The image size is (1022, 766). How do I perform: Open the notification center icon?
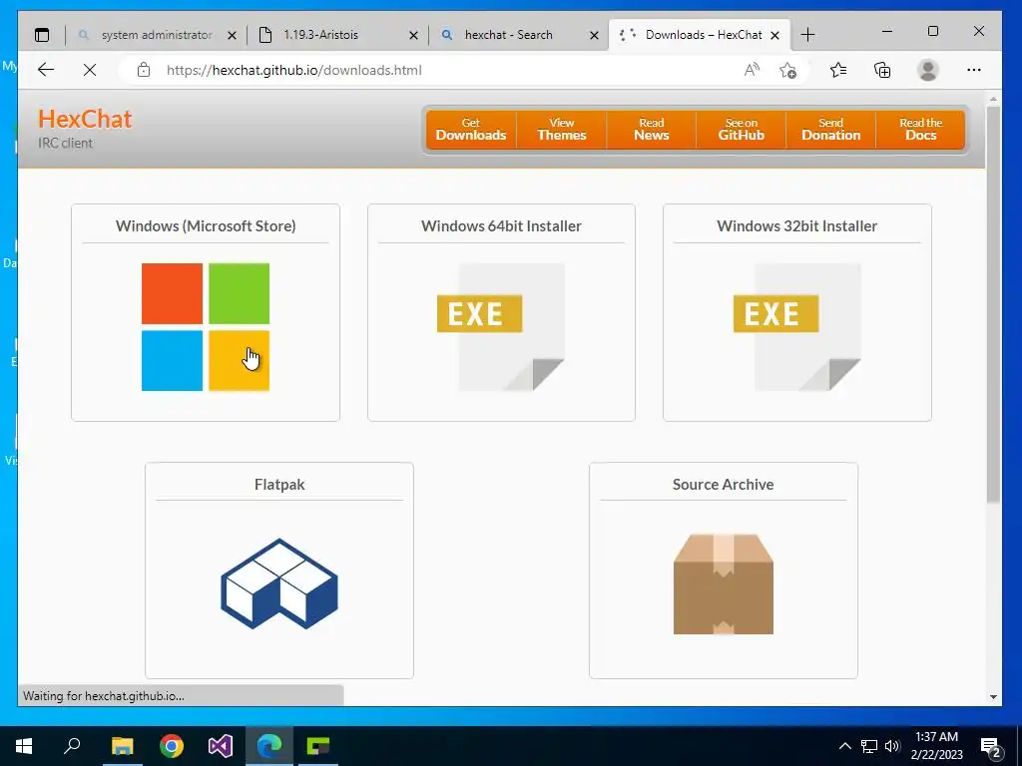click(991, 746)
